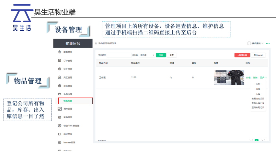Click the 物品名称 column header

tap(103, 63)
